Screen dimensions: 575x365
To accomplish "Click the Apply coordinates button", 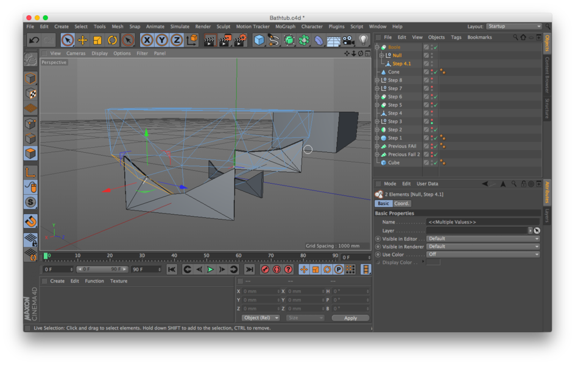I will coord(350,318).
